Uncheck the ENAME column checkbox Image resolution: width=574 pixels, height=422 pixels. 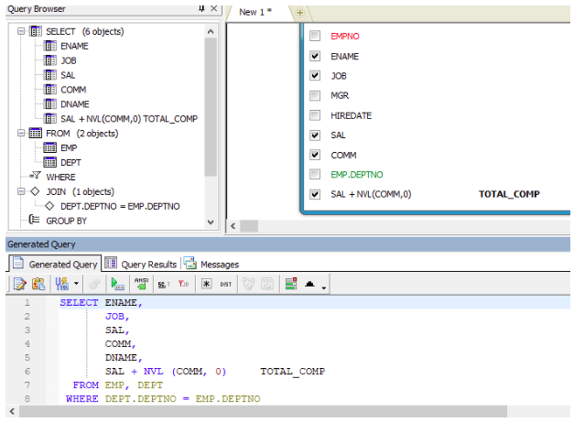[315, 56]
